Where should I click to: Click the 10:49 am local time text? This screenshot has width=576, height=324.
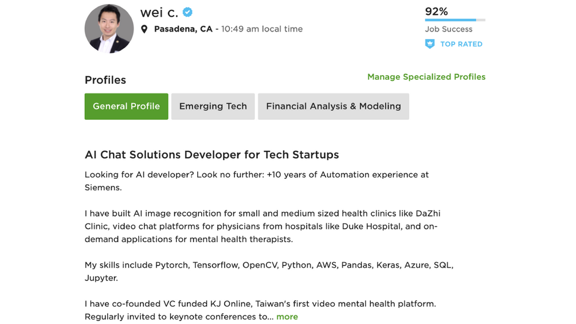click(262, 29)
